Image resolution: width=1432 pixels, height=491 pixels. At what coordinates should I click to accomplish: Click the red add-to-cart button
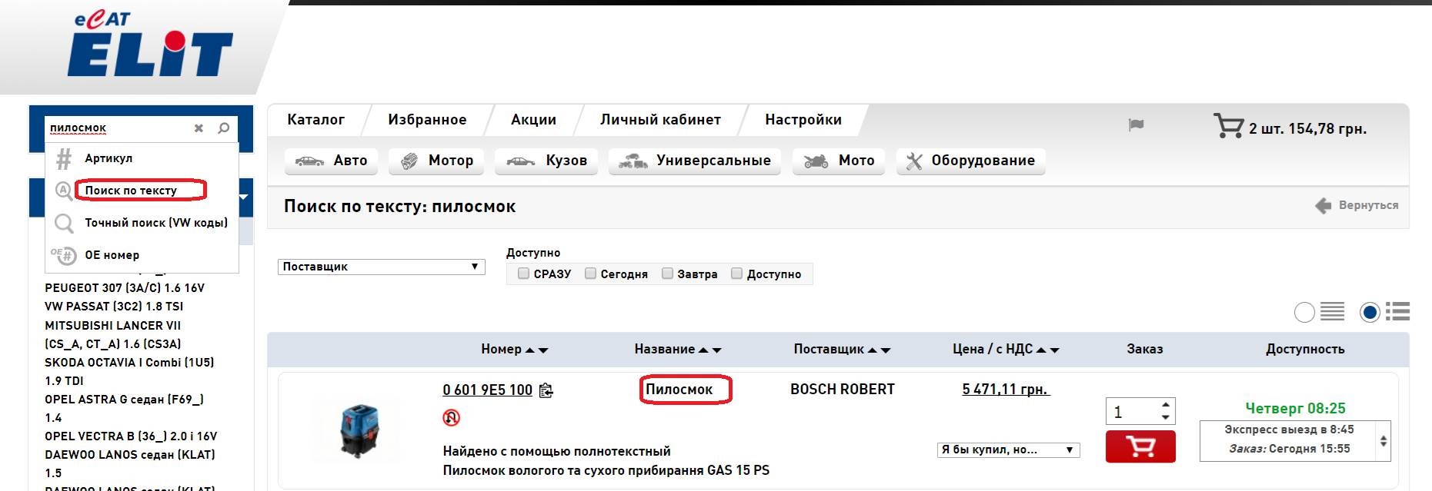pos(1140,446)
